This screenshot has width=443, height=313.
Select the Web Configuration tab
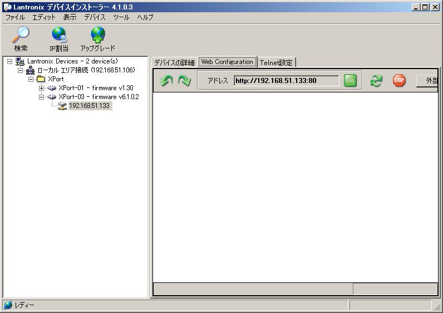point(227,62)
